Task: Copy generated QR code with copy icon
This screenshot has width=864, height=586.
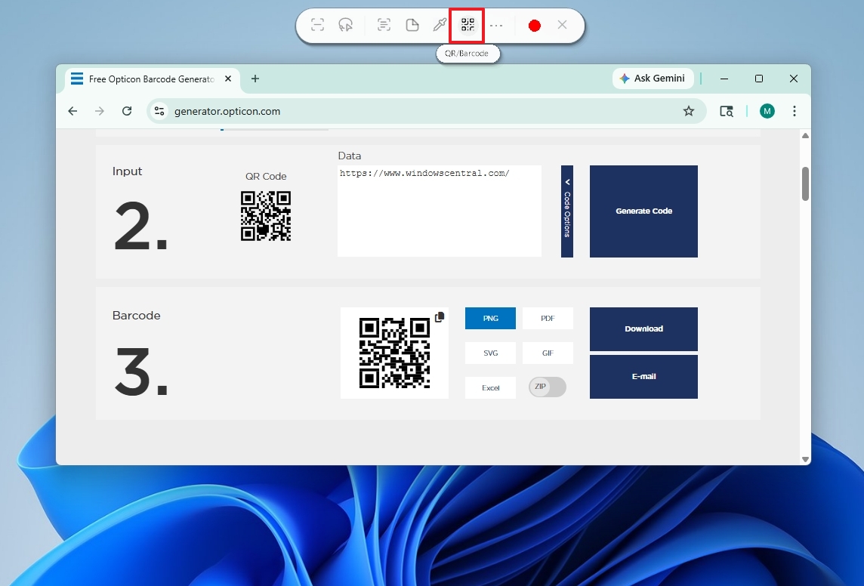Action: click(440, 317)
